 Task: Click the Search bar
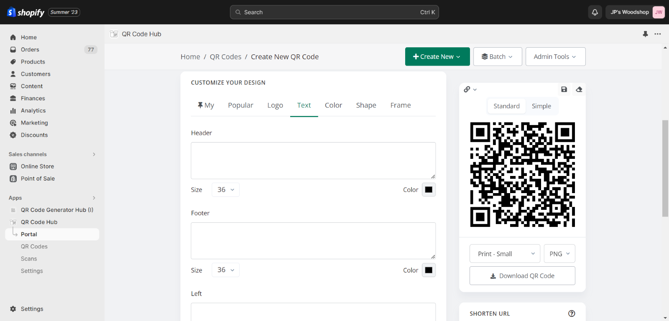[334, 12]
